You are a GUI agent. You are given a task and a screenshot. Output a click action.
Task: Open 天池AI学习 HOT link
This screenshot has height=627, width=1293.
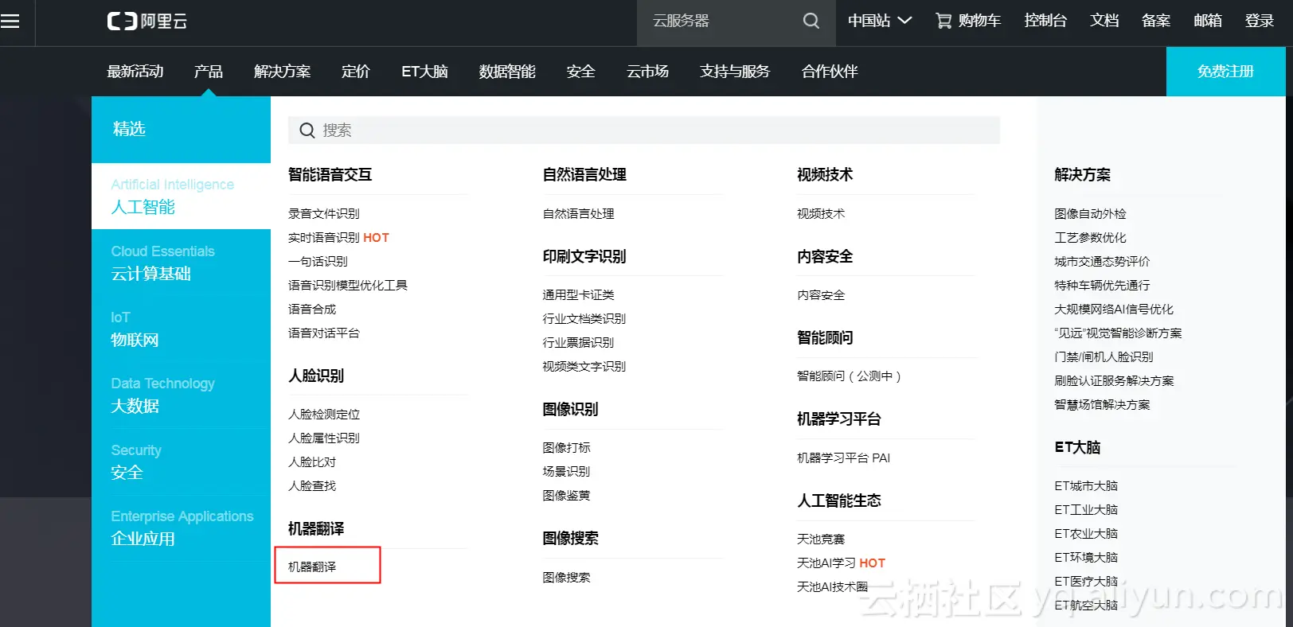(841, 563)
